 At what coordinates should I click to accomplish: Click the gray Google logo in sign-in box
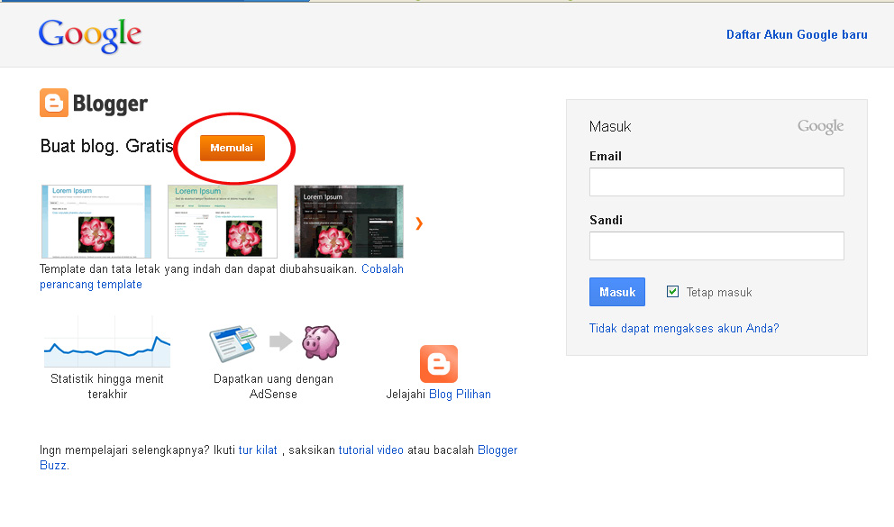[820, 127]
